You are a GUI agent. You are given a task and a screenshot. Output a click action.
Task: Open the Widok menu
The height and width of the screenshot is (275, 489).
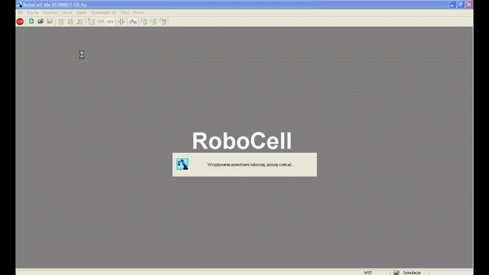pyautogui.click(x=81, y=12)
